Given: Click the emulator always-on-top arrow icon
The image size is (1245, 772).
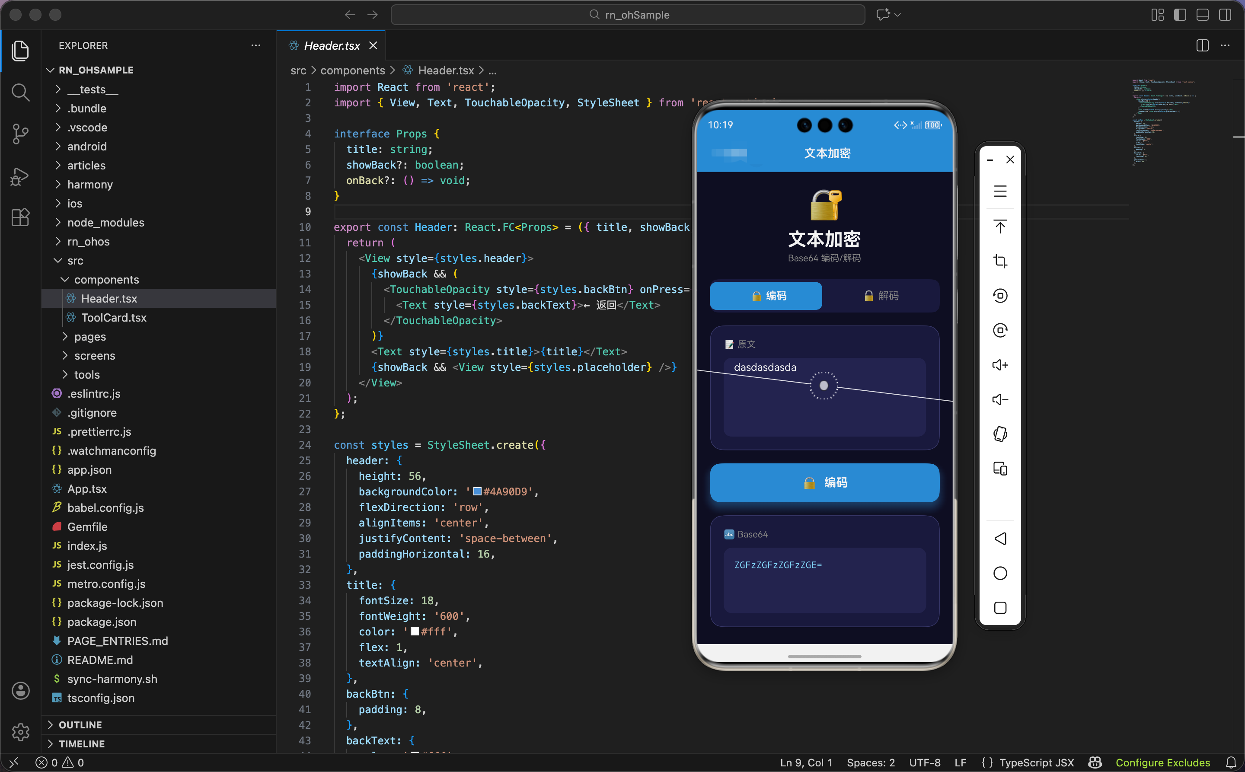Looking at the screenshot, I should (x=1000, y=226).
